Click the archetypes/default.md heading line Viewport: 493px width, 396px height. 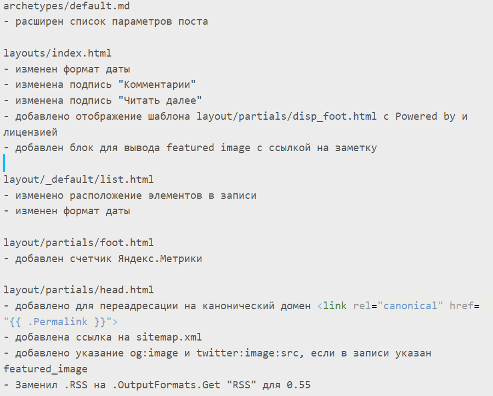pos(66,6)
